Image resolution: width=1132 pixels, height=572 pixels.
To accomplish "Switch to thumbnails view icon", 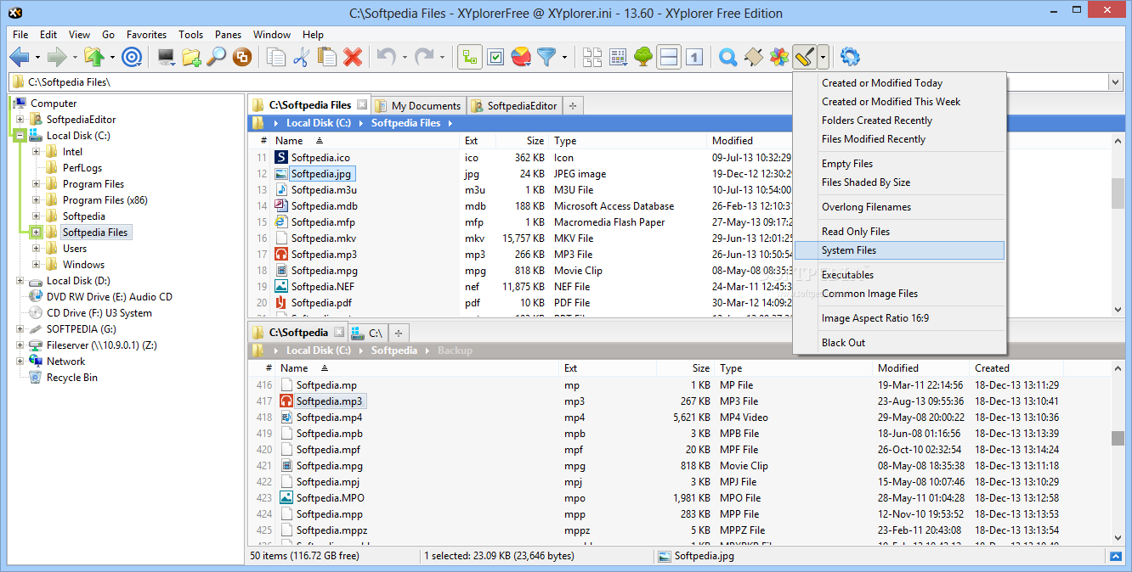I will tap(592, 57).
